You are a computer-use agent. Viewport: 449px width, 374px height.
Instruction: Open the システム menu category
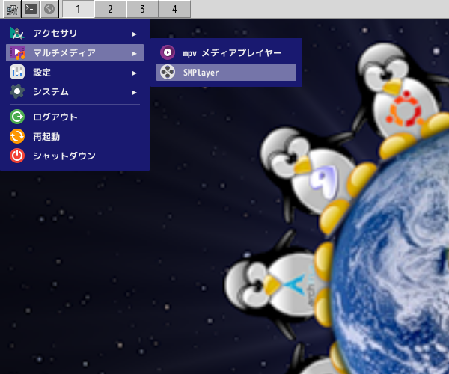(x=75, y=92)
